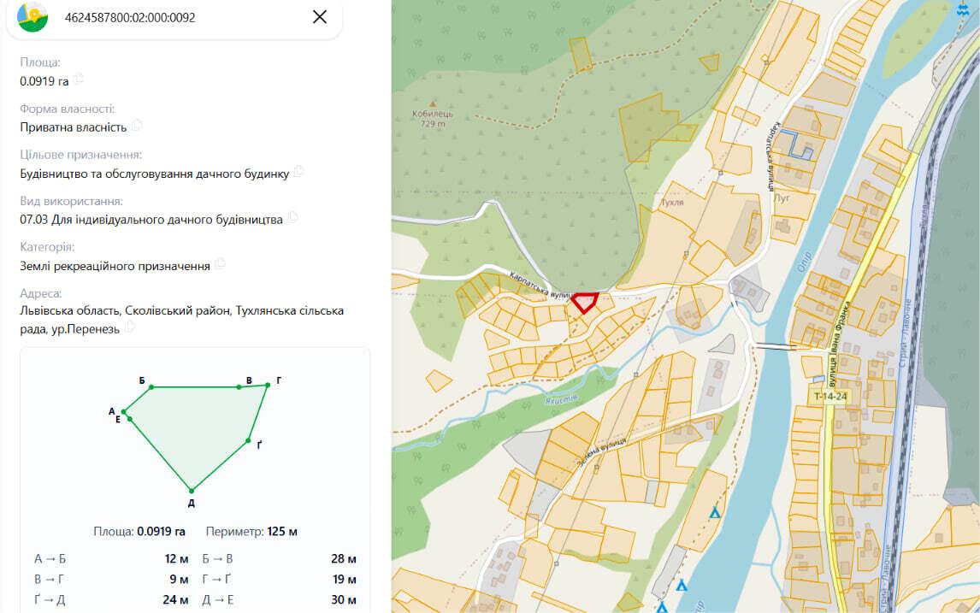Click the Землі рекреаційного призначення text
This screenshot has height=613, width=980.
115,266
